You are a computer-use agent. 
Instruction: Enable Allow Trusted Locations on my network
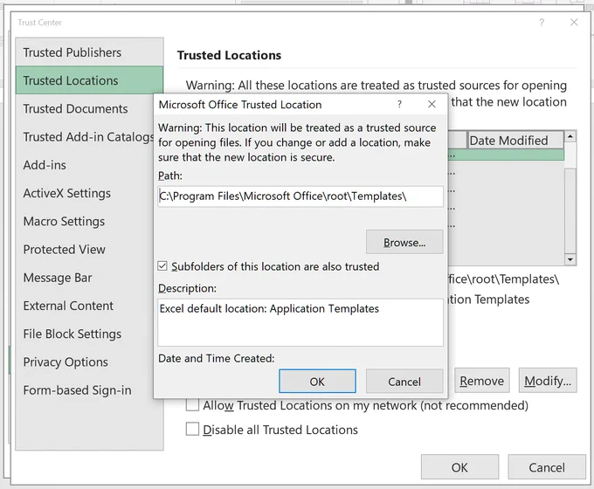pos(192,405)
